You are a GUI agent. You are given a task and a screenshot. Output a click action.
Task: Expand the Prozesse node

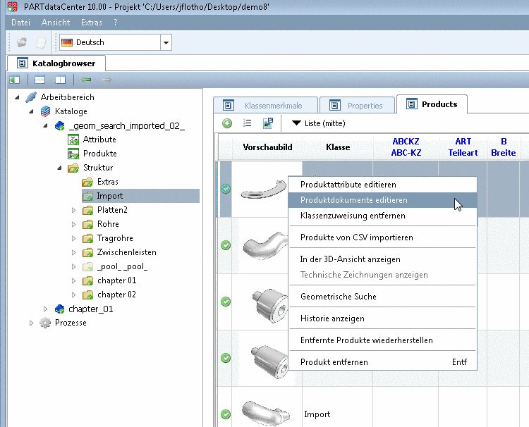pyautogui.click(x=31, y=323)
